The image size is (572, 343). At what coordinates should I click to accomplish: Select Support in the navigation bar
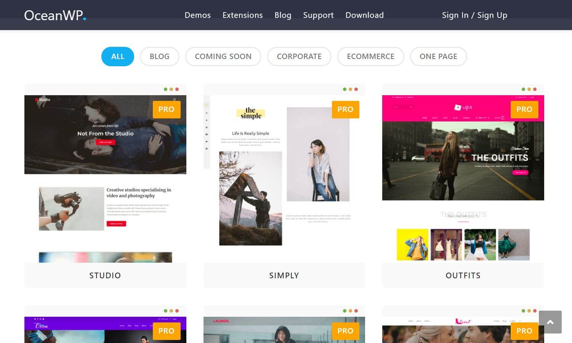tap(318, 15)
